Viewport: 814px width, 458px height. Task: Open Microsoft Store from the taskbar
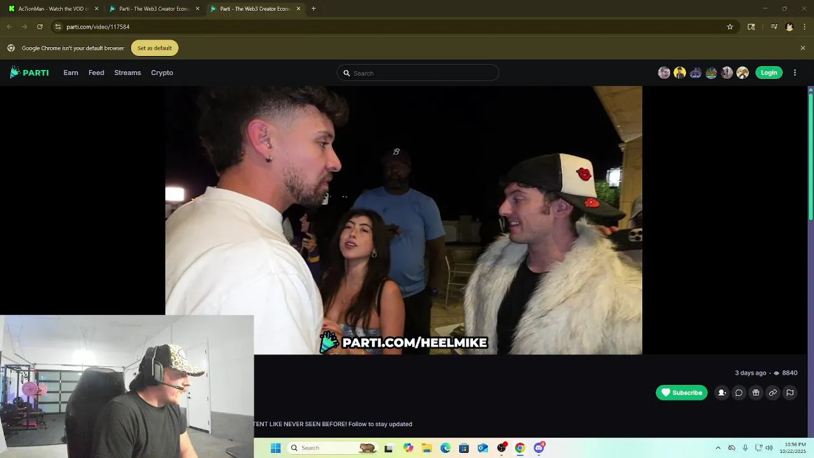tap(464, 448)
